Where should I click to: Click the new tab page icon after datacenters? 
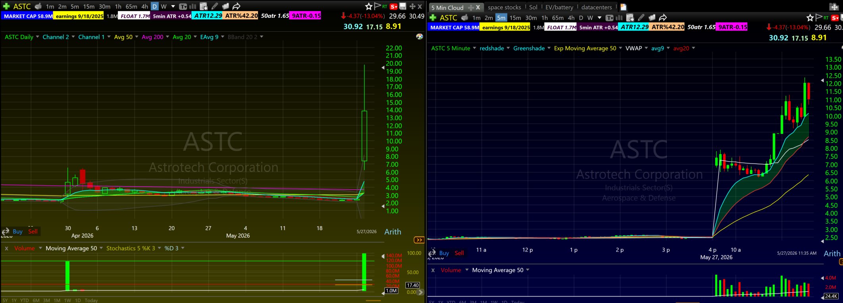tap(624, 7)
